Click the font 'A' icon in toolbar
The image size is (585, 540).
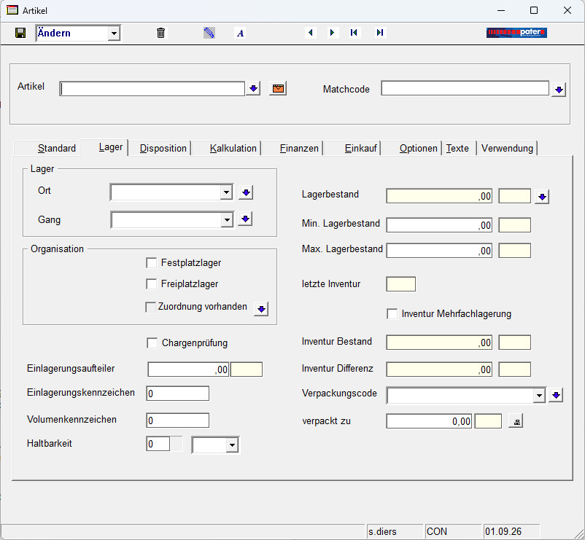click(x=240, y=34)
